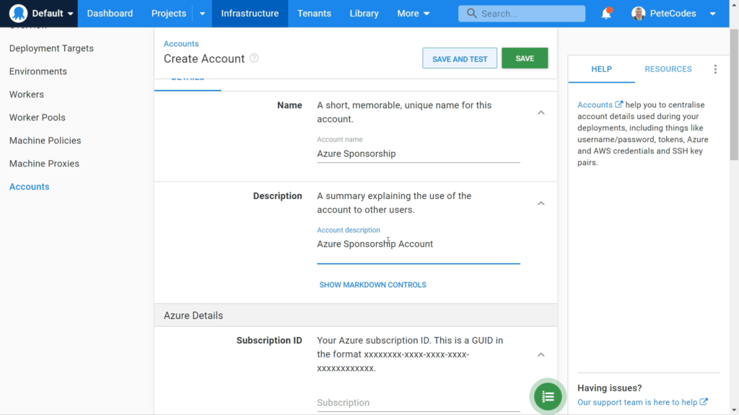Collapse the Description section chevron
Image resolution: width=739 pixels, height=415 pixels.
(541, 203)
